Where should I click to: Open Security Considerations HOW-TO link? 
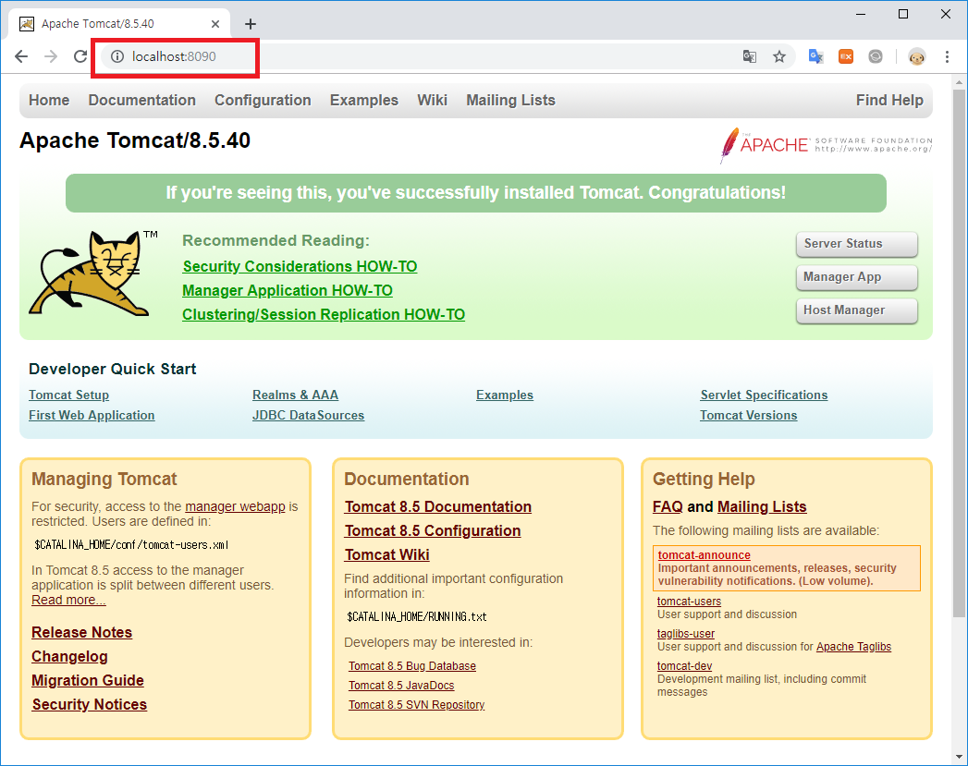click(x=300, y=266)
